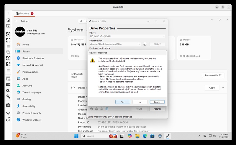Click the keyboard icon in remote client sidebar
The height and width of the screenshot is (145, 236).
click(x=8, y=85)
